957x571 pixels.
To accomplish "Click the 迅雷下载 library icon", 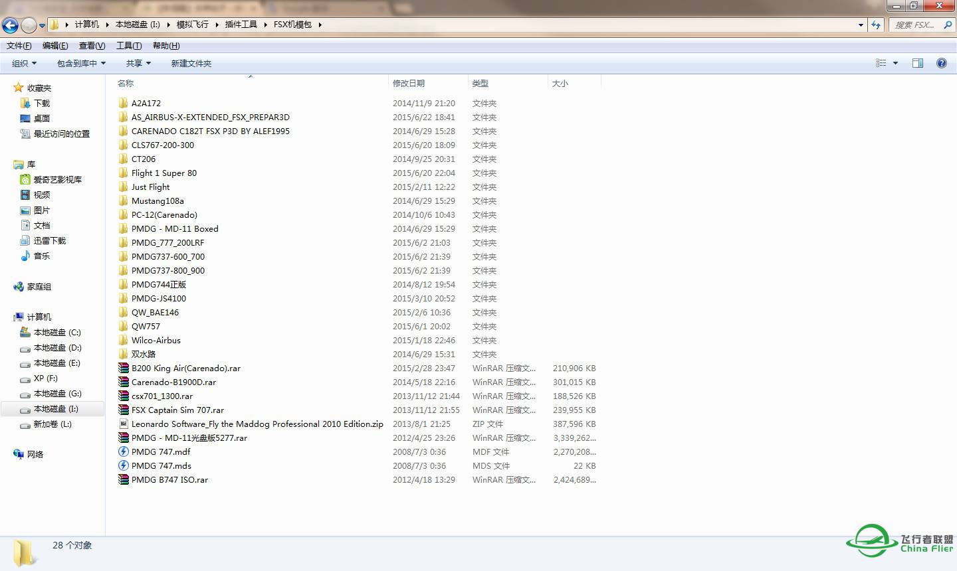I will point(25,241).
